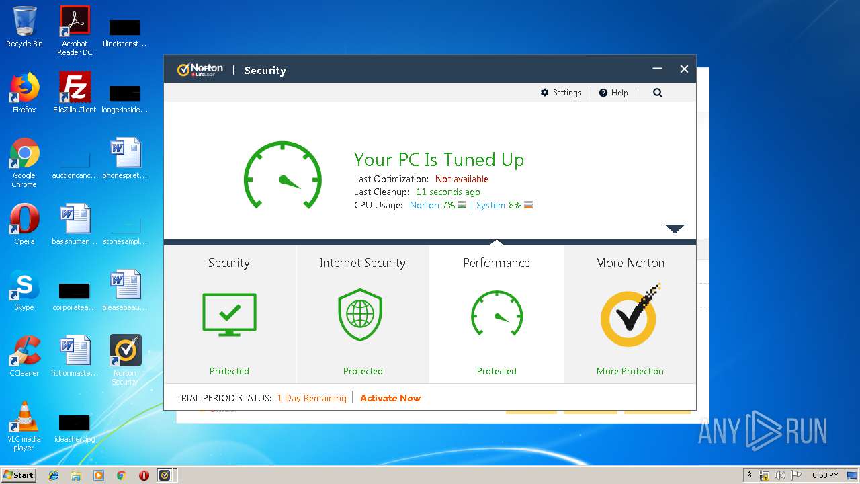Open Acrobat Reader DC desktop shortcut
The height and width of the screenshot is (484, 860).
pos(75,31)
